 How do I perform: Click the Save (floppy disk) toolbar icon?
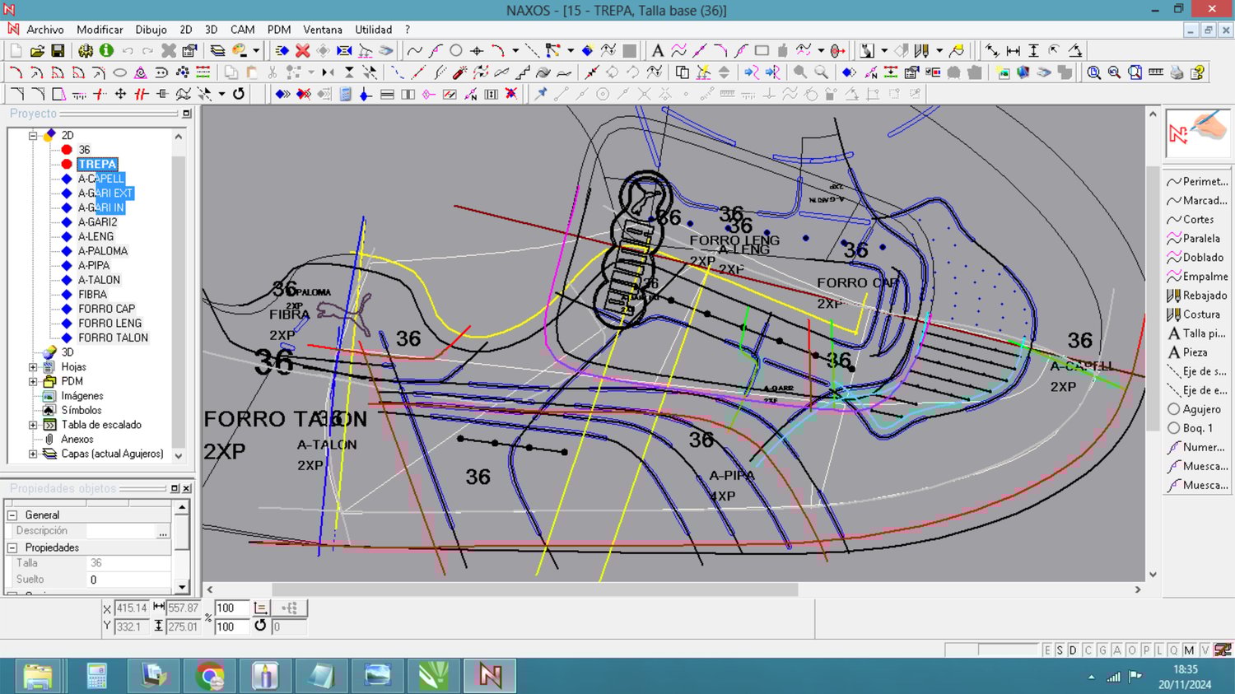click(58, 51)
